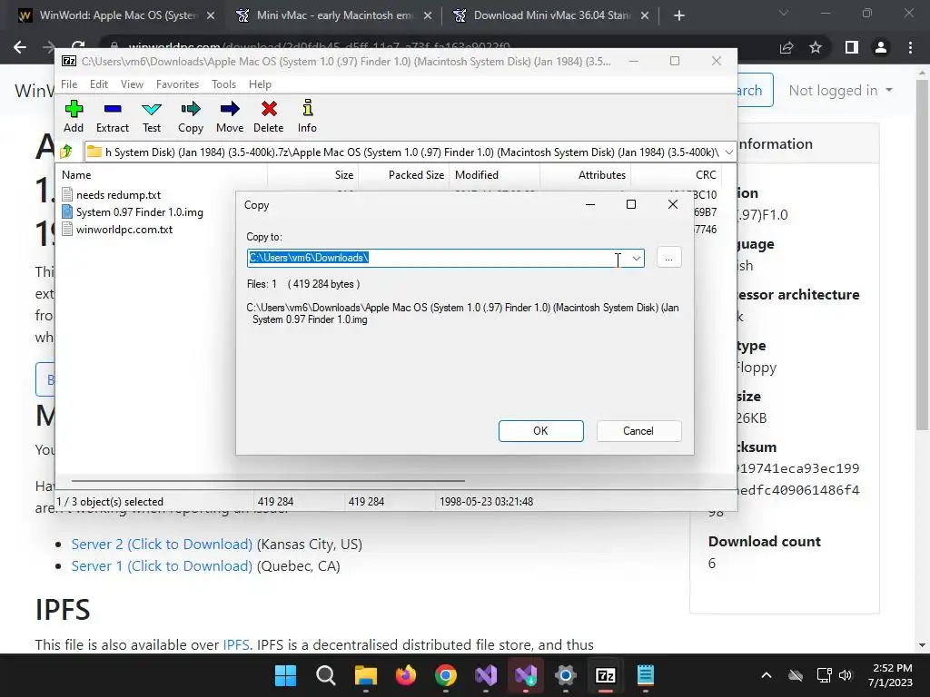Sort file list by Attributes column
The width and height of the screenshot is (930, 697).
pos(585,175)
